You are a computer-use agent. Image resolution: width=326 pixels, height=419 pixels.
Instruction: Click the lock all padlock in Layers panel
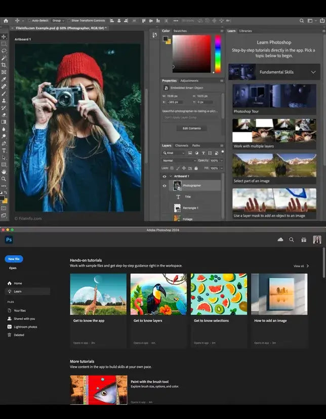click(x=196, y=168)
